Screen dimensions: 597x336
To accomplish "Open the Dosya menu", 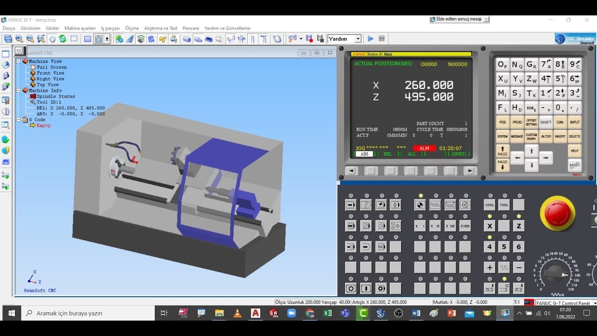I will (x=9, y=28).
